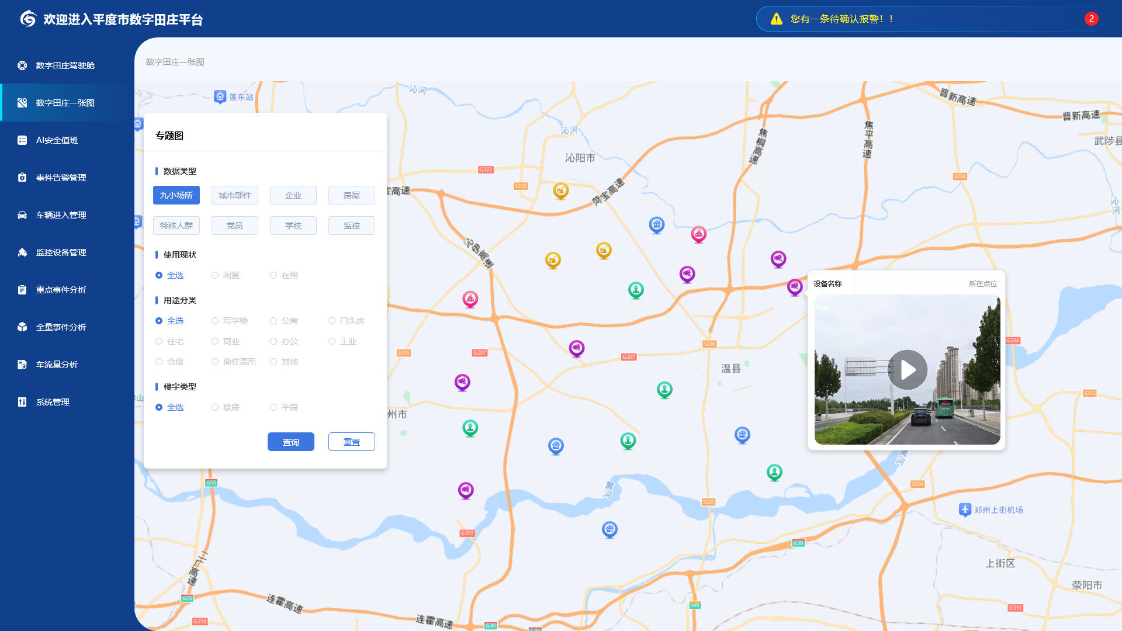This screenshot has width=1122, height=631.
Task: Click the pink marker beside 专题图 panel
Action: (x=470, y=299)
